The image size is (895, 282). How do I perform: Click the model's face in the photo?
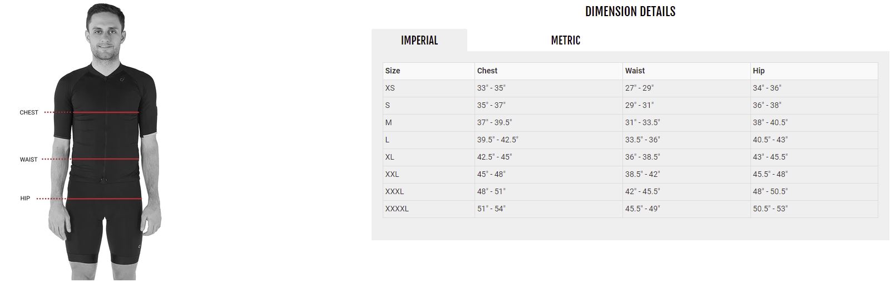pos(104,34)
